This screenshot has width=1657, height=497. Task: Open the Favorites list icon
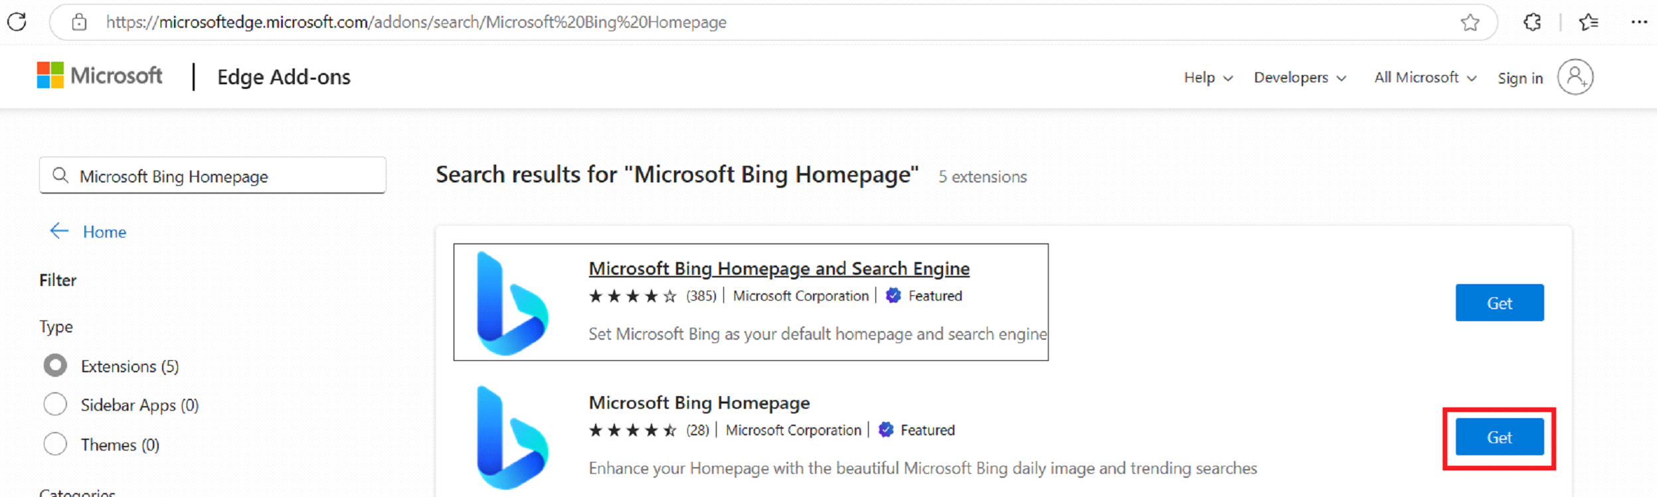coord(1589,22)
